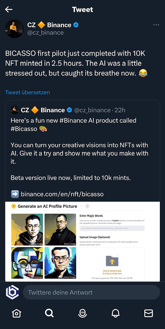
Task: Open the Notifications bell icon
Action: (116, 313)
